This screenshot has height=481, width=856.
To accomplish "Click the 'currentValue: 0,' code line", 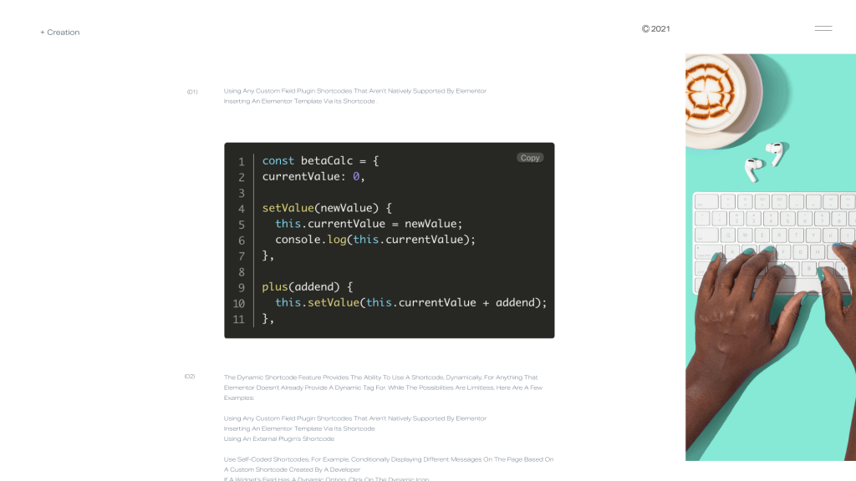I will pos(313,176).
